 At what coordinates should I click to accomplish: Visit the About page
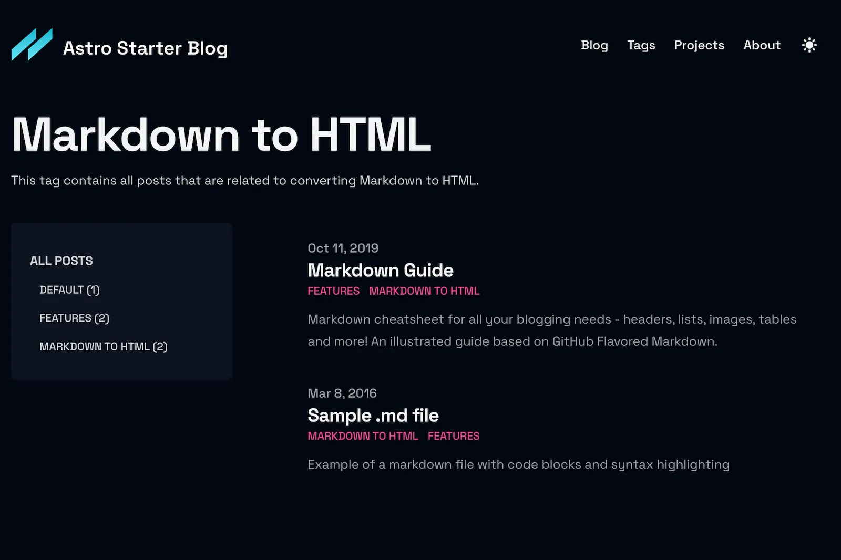[x=762, y=45]
